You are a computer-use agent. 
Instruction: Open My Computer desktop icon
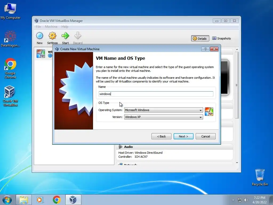[x=10, y=11]
